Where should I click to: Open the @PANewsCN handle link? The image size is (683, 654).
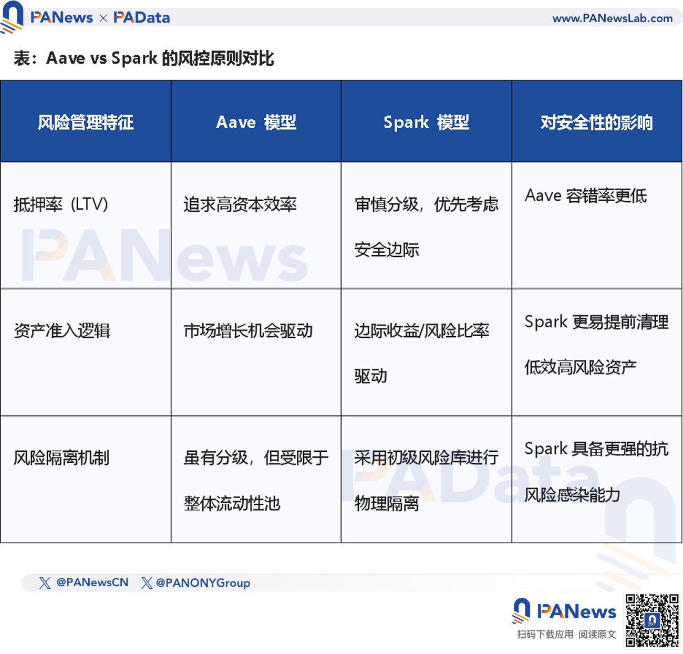[x=92, y=583]
